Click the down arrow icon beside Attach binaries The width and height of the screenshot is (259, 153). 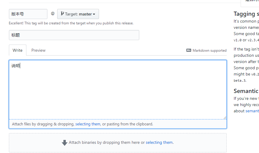click(x=65, y=143)
